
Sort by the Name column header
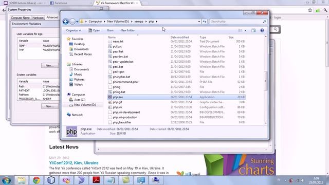tap(112, 37)
